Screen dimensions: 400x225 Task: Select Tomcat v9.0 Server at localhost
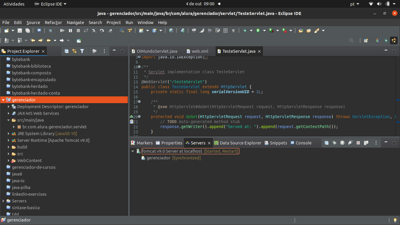click(190, 151)
